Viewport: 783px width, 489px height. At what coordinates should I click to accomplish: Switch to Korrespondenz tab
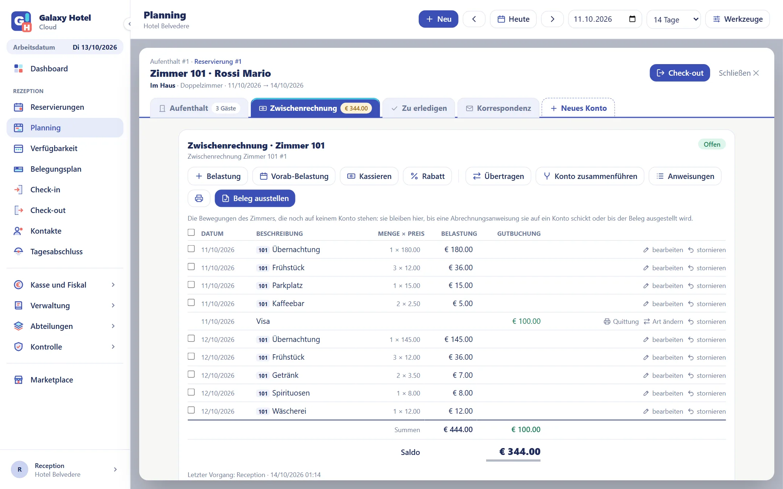pos(498,108)
